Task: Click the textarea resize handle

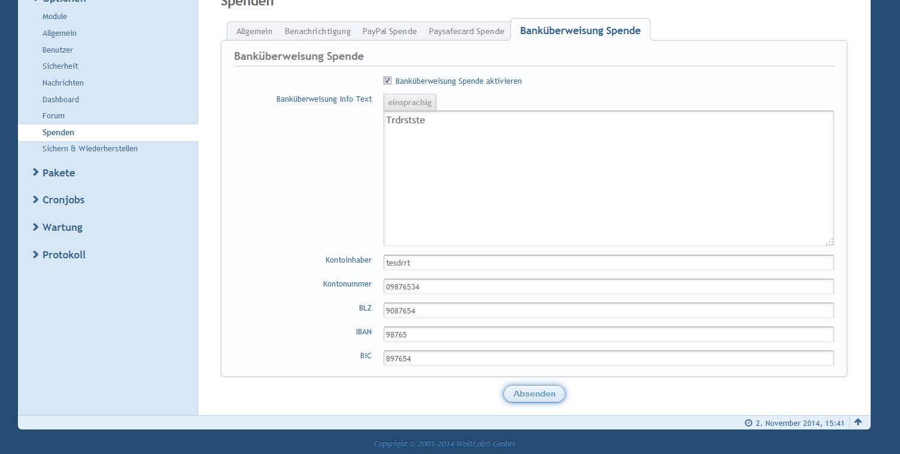Action: coord(829,242)
